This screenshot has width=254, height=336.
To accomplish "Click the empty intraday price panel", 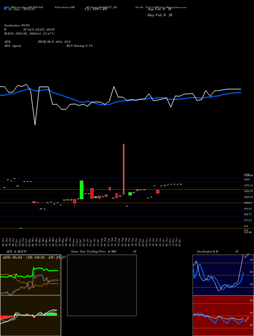I will (x=102, y=285).
